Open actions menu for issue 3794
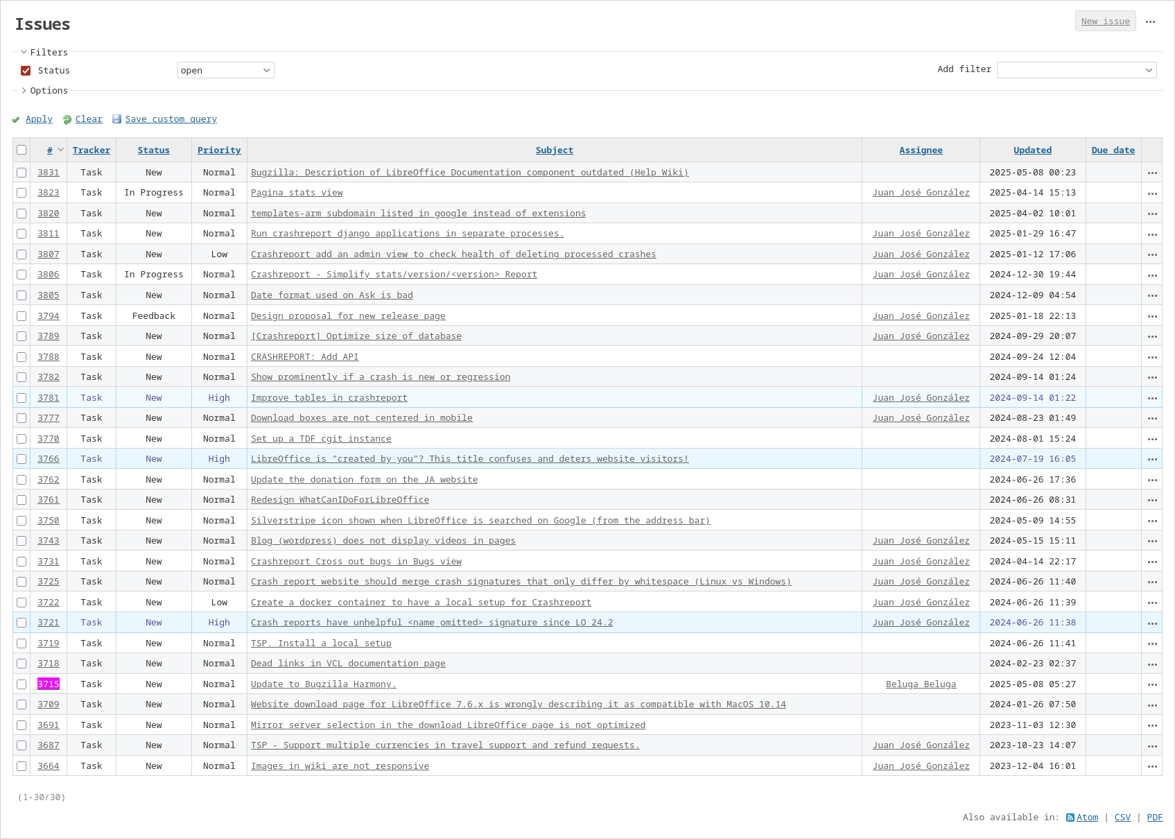Image resolution: width=1175 pixels, height=839 pixels. [1152, 316]
